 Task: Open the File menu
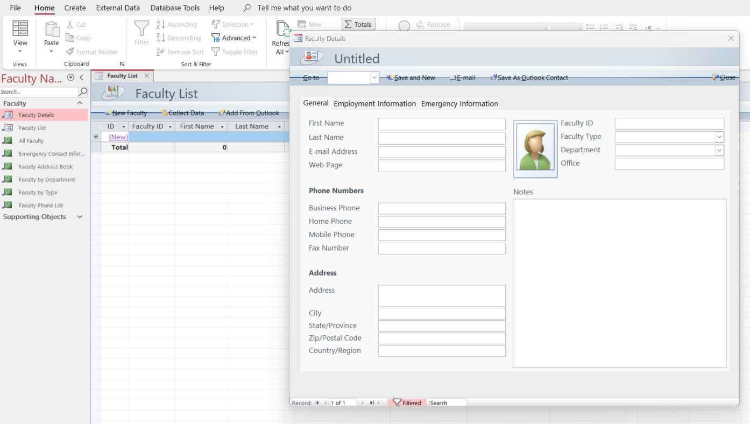point(15,8)
